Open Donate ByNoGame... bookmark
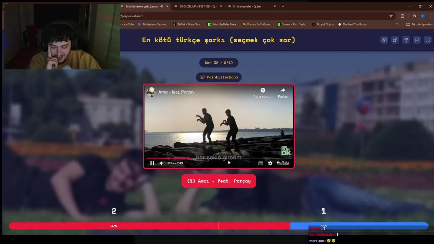The height and width of the screenshot is (244, 434). click(x=257, y=24)
